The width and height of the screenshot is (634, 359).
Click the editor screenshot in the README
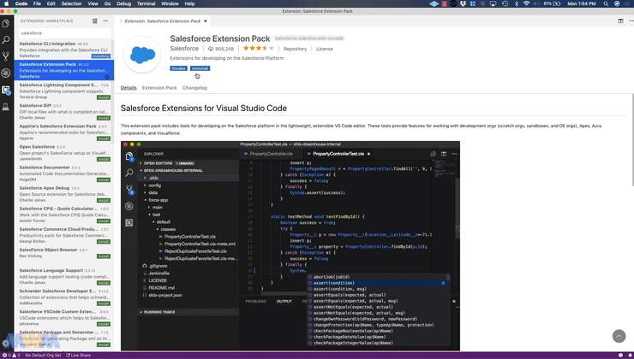(290, 245)
